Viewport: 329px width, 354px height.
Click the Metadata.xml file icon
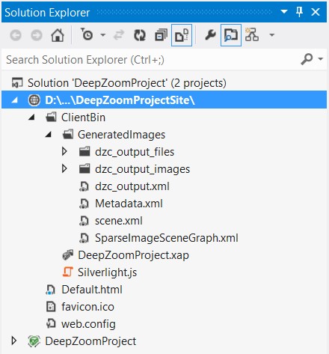click(x=84, y=204)
